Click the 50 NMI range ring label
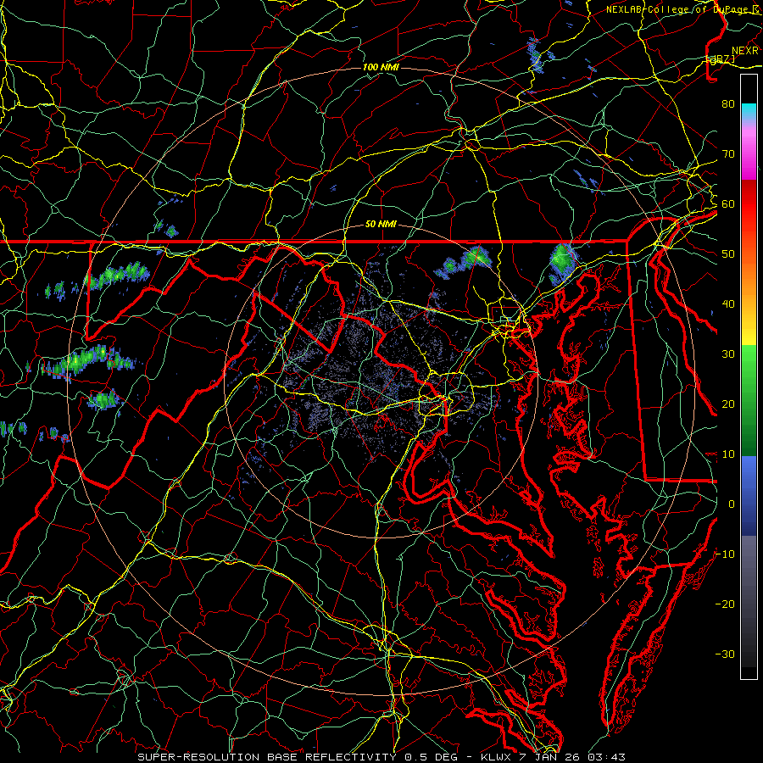 (381, 224)
